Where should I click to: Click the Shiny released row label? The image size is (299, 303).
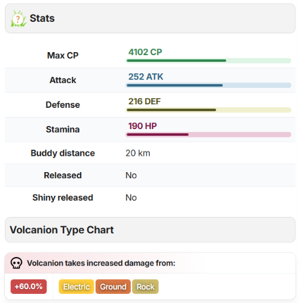click(63, 198)
